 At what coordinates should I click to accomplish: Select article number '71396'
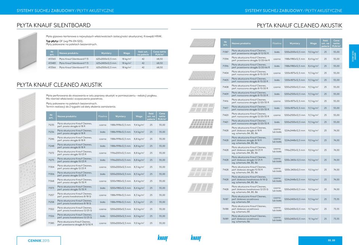tap(225, 66)
